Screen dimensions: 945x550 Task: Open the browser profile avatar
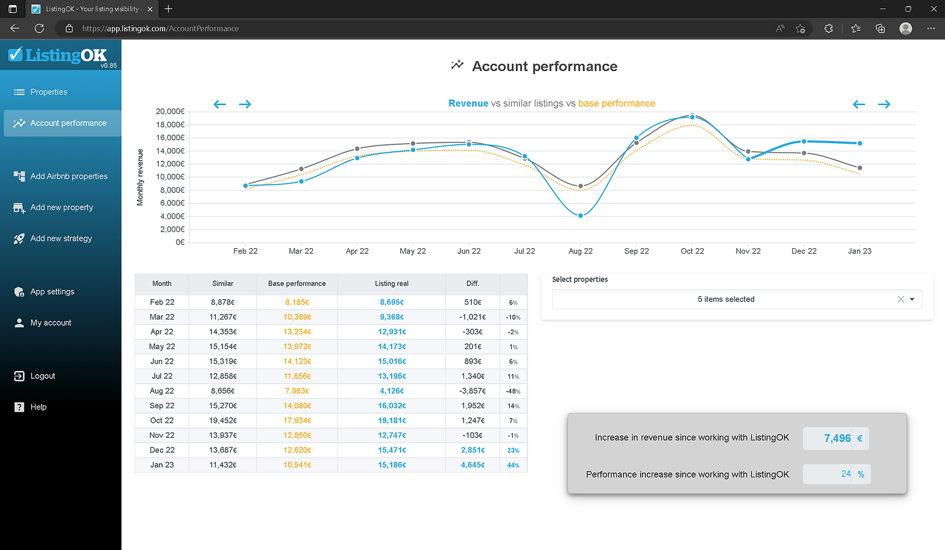click(x=906, y=29)
